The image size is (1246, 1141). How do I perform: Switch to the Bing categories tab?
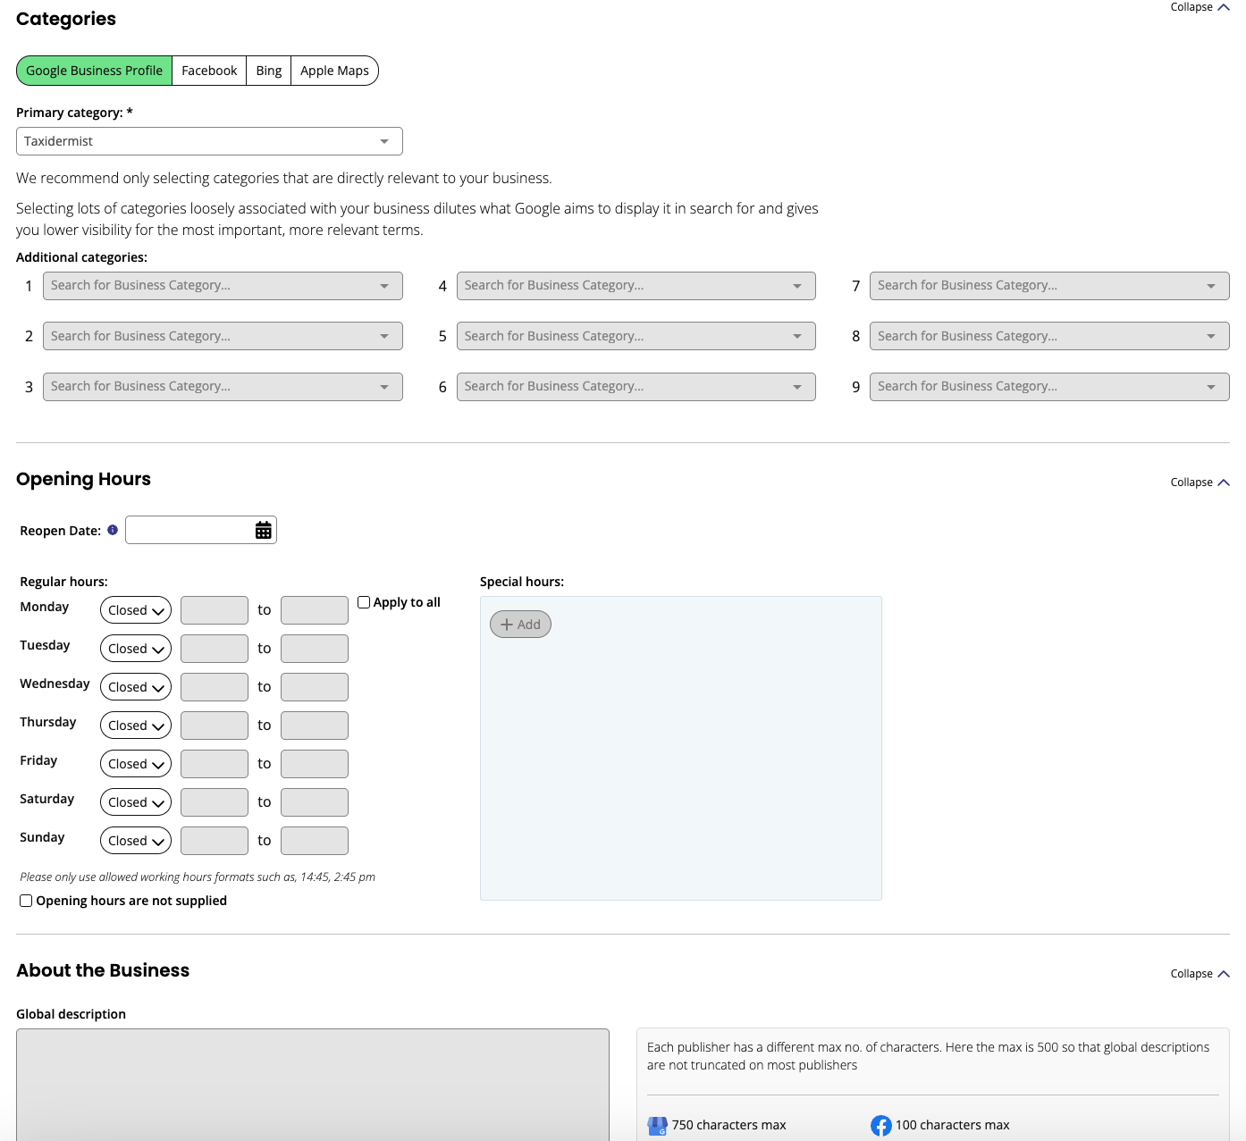[269, 71]
